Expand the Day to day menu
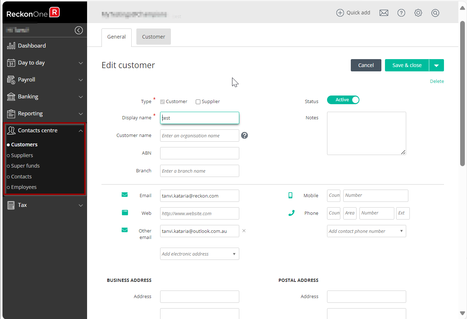Viewport: 467px width, 319px height. (x=81, y=63)
